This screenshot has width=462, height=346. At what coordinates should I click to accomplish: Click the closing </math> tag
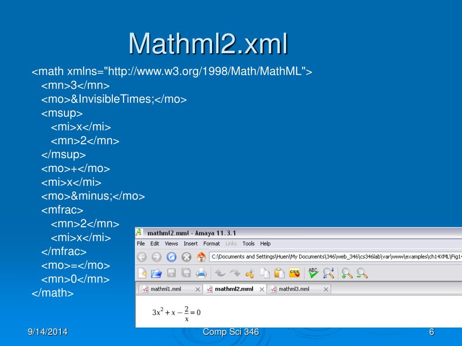(52, 293)
